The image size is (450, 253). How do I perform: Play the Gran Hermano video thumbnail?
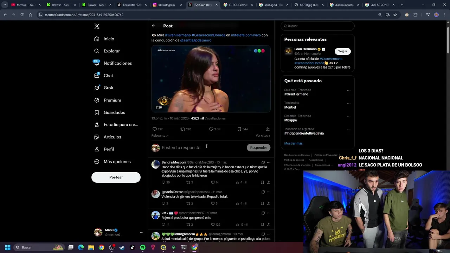(x=211, y=79)
